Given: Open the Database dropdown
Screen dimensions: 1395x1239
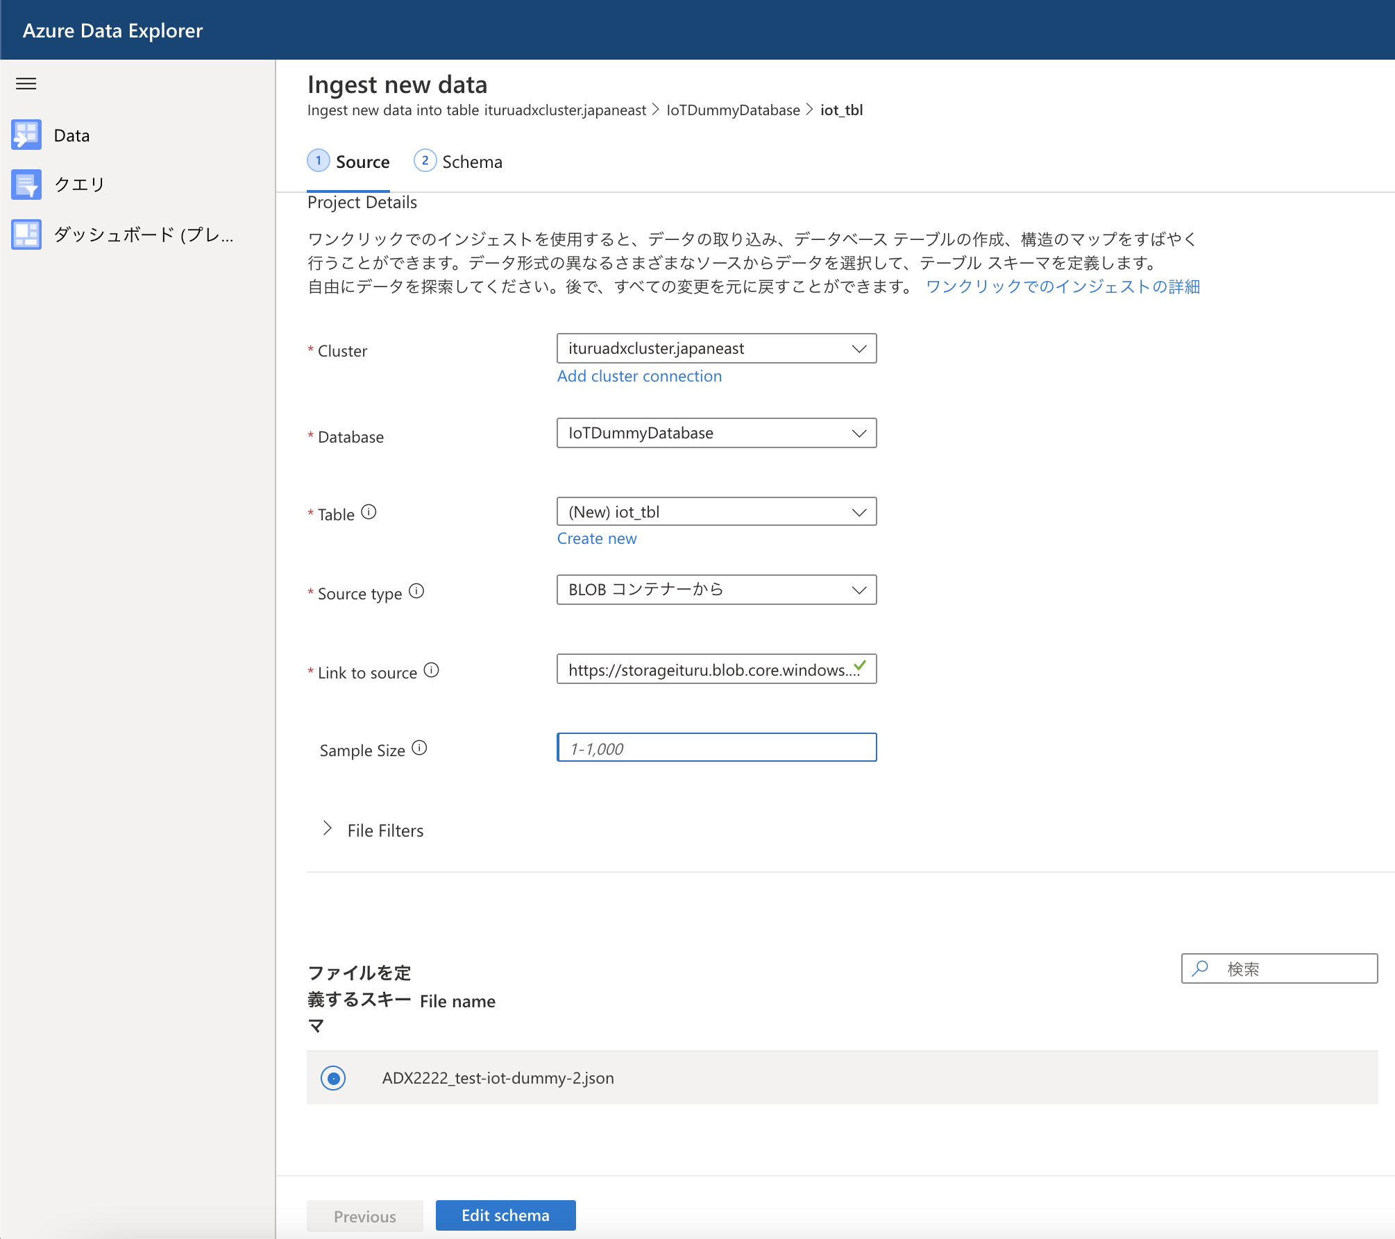Looking at the screenshot, I should click(x=716, y=433).
